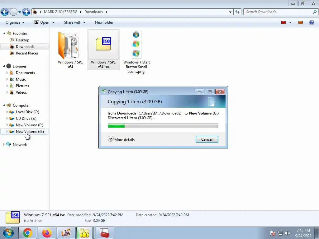Screen dimensions: 319x239
Task: Open the view options dropdown arrow
Action: 290,22
